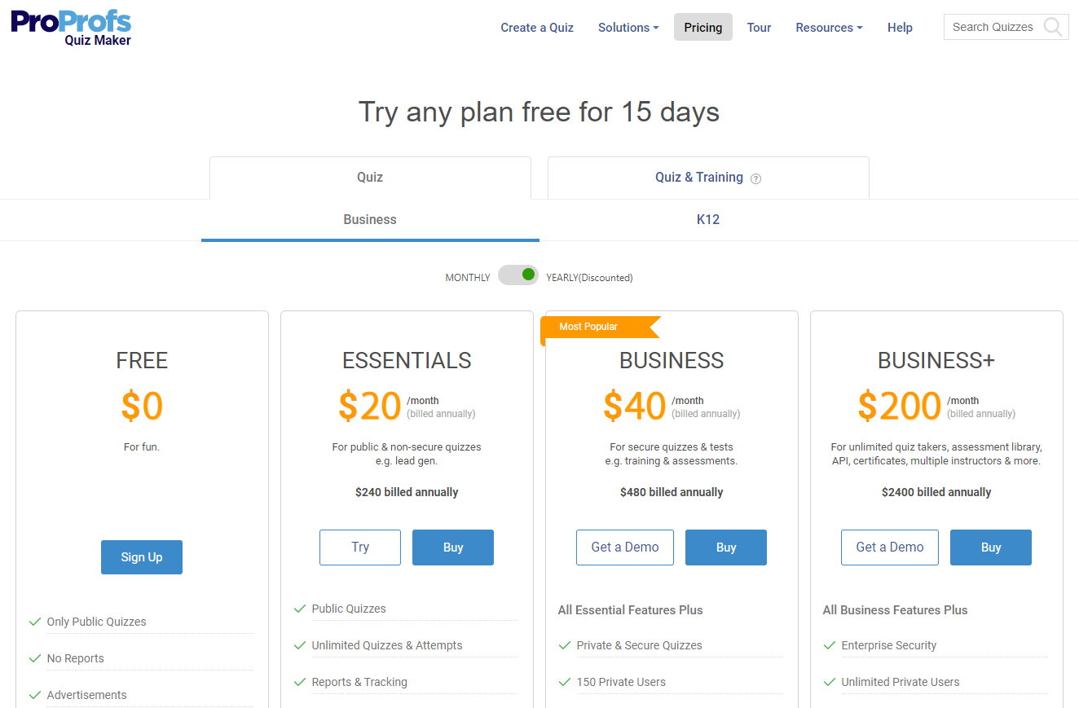
Task: Click checkmark icon beside Reports & Tracking
Action: point(300,682)
